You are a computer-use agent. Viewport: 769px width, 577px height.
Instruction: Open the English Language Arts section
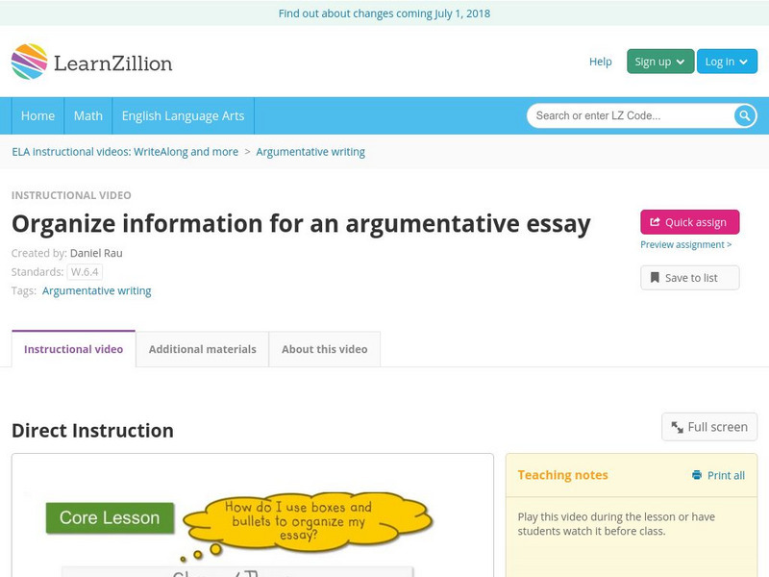[x=184, y=115]
